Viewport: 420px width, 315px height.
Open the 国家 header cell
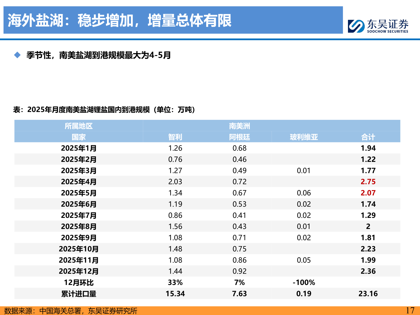[x=79, y=137]
